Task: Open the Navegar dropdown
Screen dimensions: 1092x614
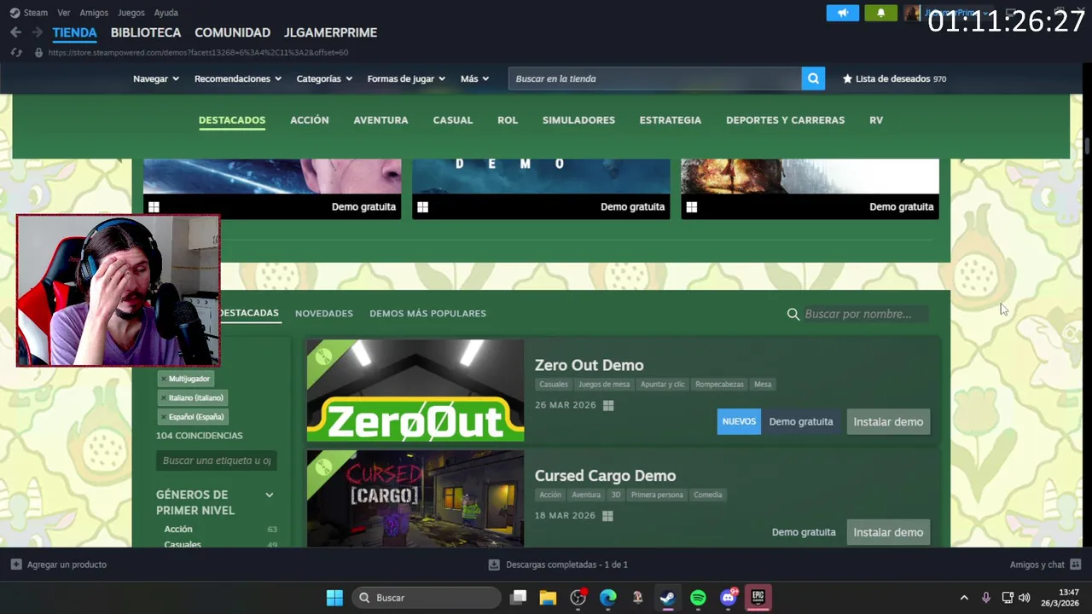Action: pos(156,78)
